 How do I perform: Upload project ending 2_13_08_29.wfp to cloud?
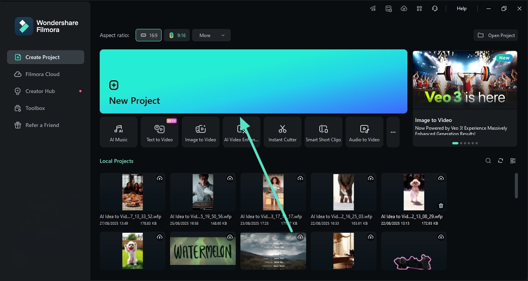441,178
